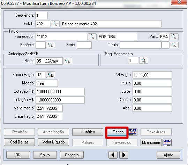Click the Refer field 051122Araw
Image resolution: width=188 pixels, height=165 pixels.
point(49,61)
